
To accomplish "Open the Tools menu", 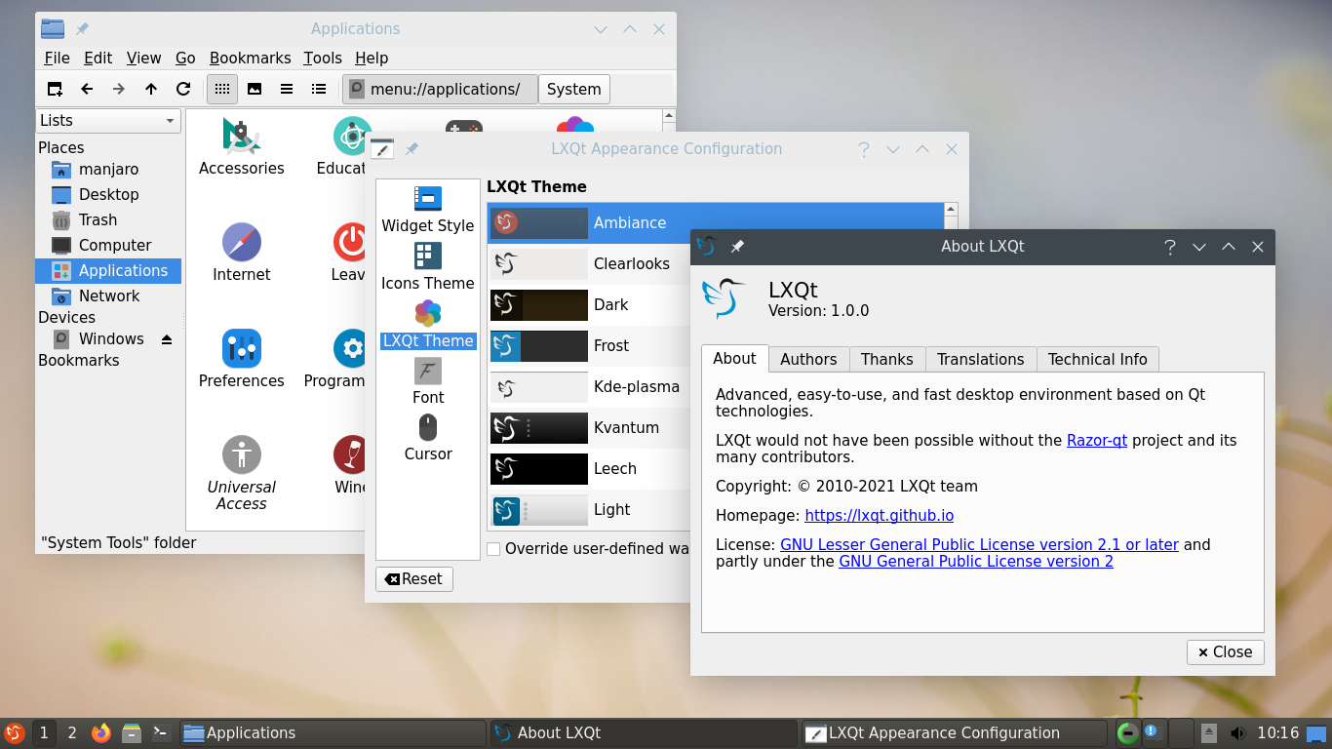I will click(323, 59).
